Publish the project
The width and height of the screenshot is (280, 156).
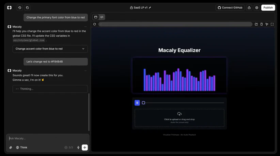coord(268,8)
